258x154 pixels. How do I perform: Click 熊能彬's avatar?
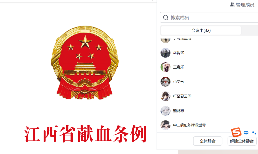[165, 111]
